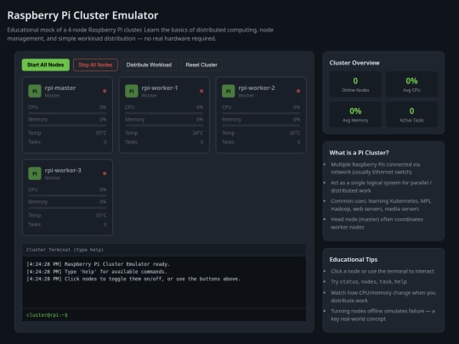Click the Online Nodes stat tile
The height and width of the screenshot is (344, 459).
[x=355, y=84]
